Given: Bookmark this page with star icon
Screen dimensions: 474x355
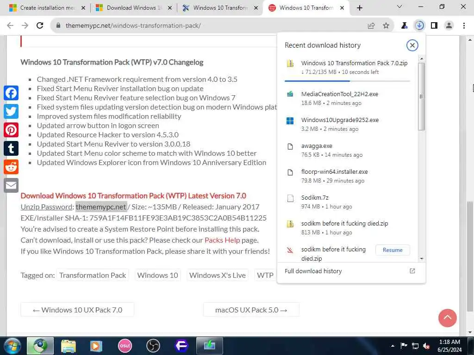Looking at the screenshot, I should click(386, 26).
